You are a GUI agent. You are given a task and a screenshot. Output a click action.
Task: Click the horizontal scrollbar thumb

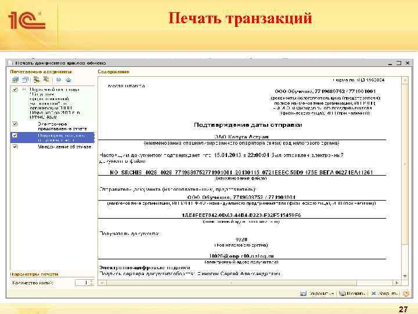pyautogui.click(x=232, y=283)
